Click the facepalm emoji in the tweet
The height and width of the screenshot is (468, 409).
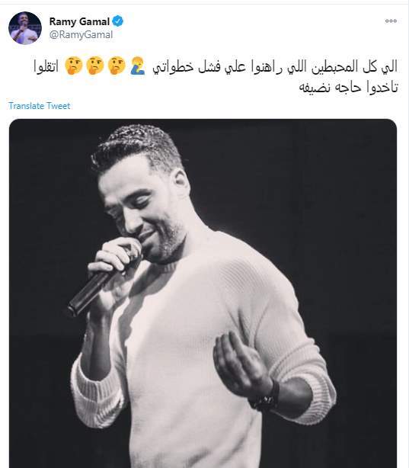pyautogui.click(x=138, y=66)
